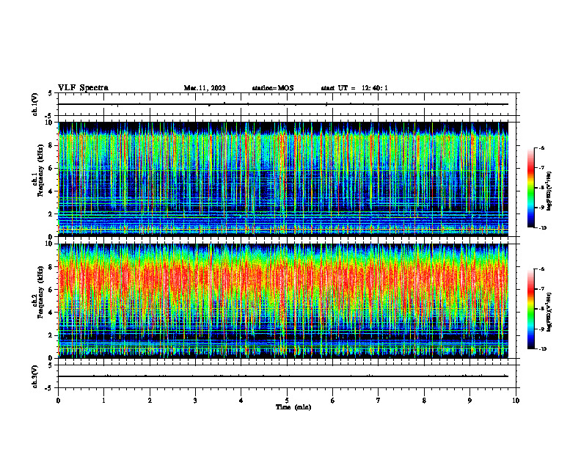
Task: Click the "ch.3(V)" axis label
Action: tap(35, 376)
